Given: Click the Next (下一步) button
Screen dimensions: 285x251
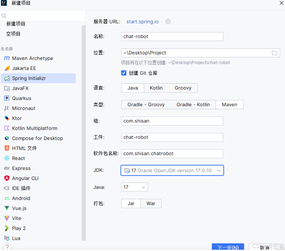Looking at the screenshot, I should [x=228, y=247].
